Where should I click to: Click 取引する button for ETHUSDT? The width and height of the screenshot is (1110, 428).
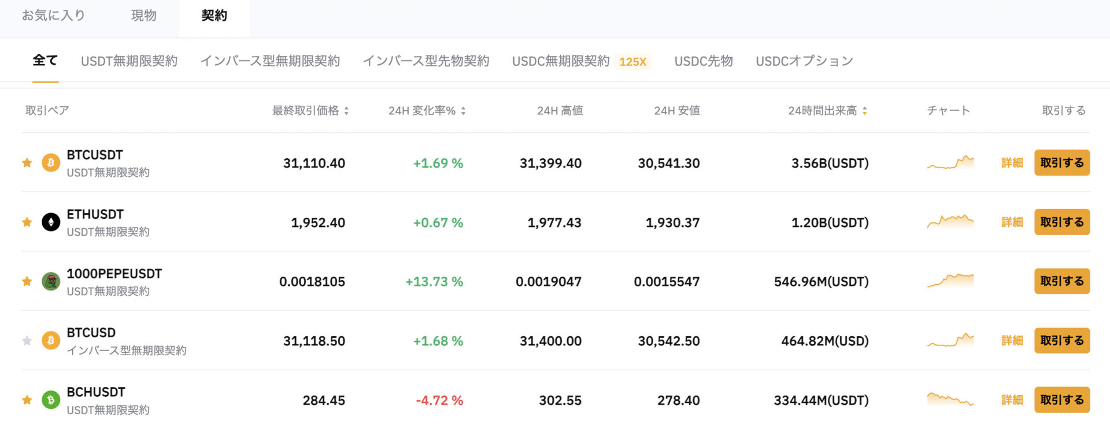[x=1062, y=222]
